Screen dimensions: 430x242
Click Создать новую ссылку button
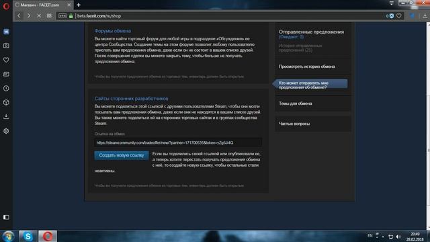click(x=122, y=155)
